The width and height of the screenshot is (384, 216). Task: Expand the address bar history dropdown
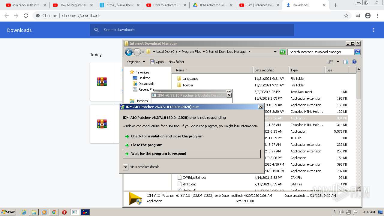click(275, 52)
